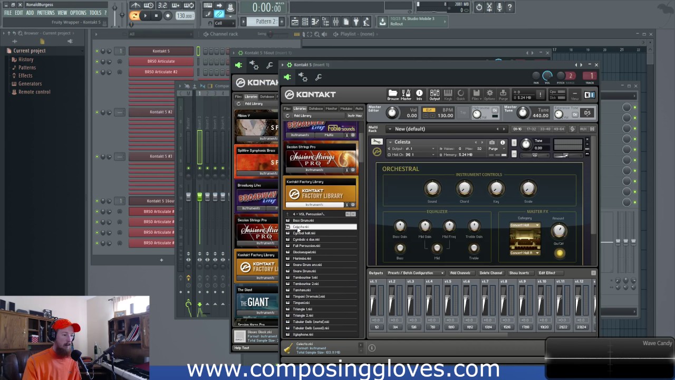Toggle the AUX button in Multi Rack
The image size is (675, 380).
tap(583, 129)
